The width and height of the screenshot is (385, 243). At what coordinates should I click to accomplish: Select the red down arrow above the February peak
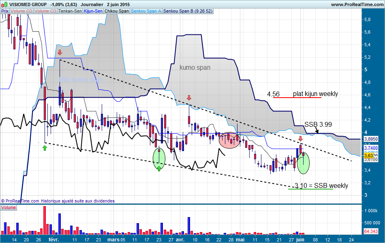[x=60, y=52]
